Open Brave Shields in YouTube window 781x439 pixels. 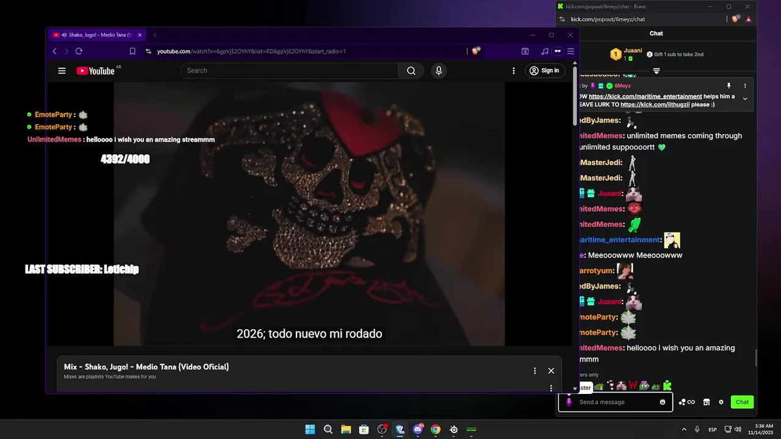(476, 51)
